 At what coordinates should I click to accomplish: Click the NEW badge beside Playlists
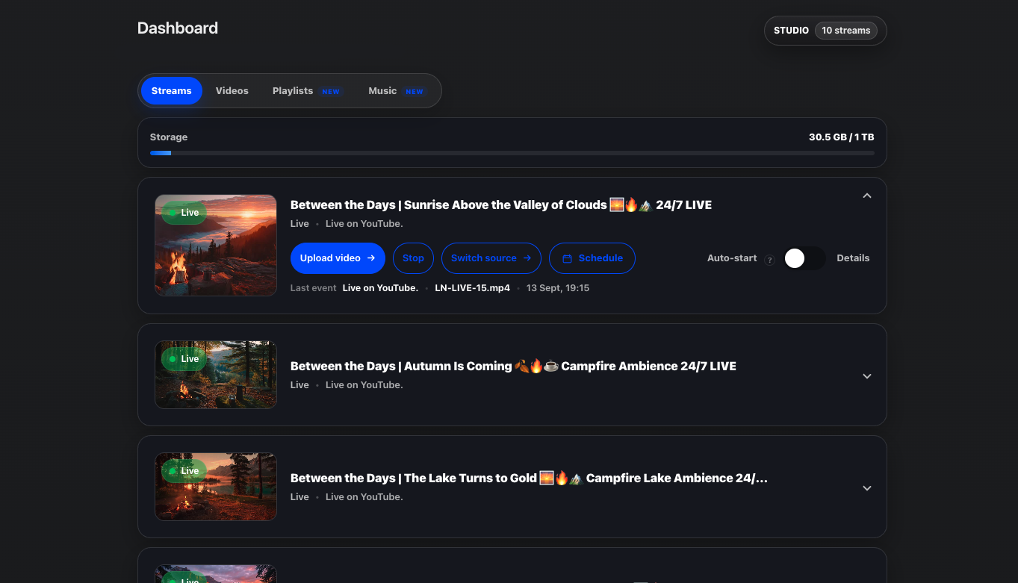click(331, 91)
